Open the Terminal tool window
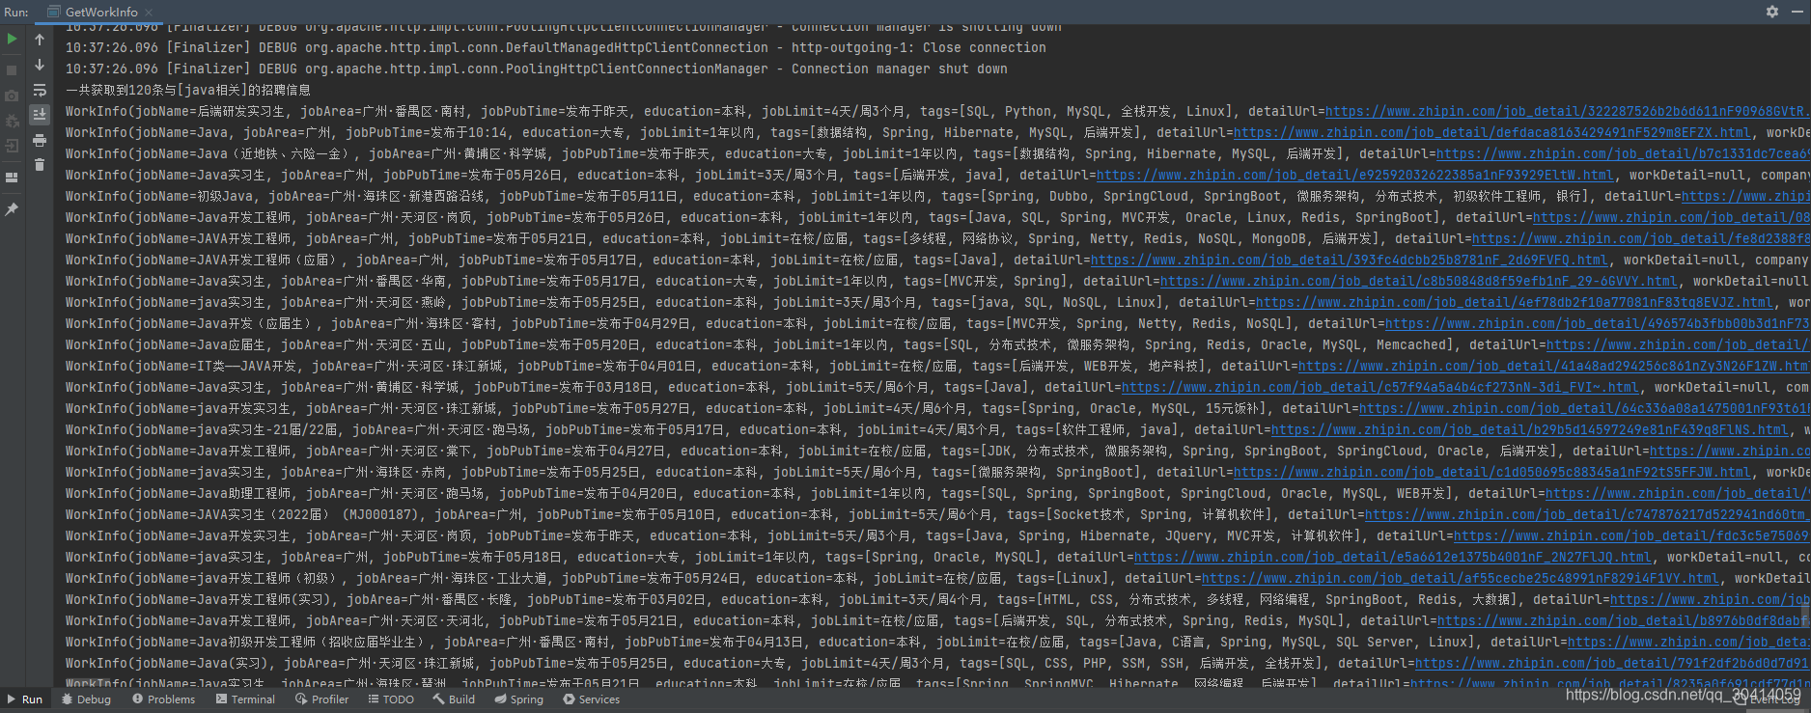The height and width of the screenshot is (713, 1811). click(245, 699)
